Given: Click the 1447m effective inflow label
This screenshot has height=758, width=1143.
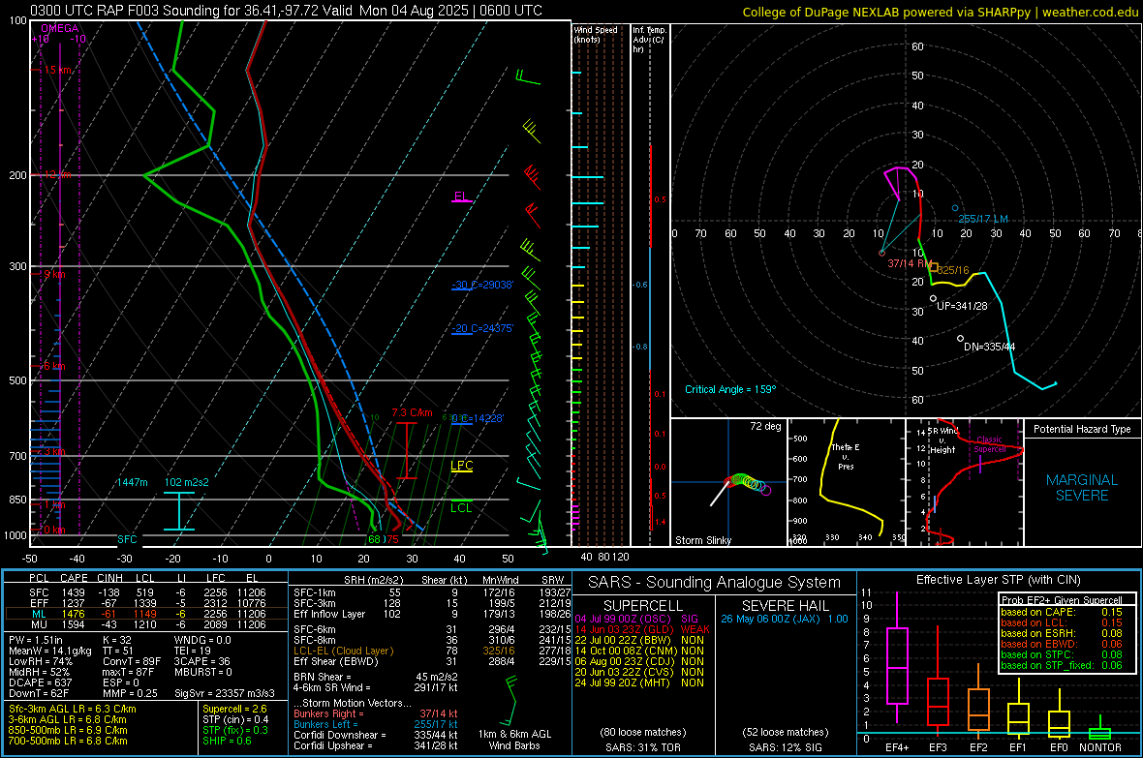Looking at the screenshot, I should pos(132,482).
